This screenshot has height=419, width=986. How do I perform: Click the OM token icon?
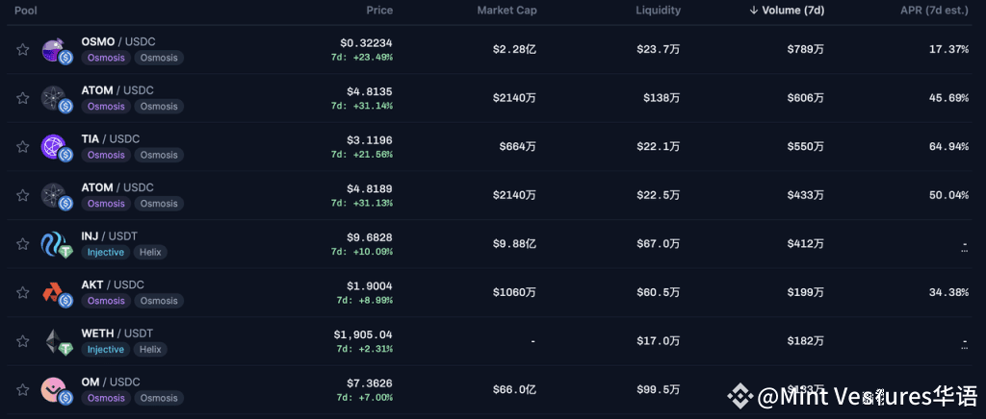point(53,389)
